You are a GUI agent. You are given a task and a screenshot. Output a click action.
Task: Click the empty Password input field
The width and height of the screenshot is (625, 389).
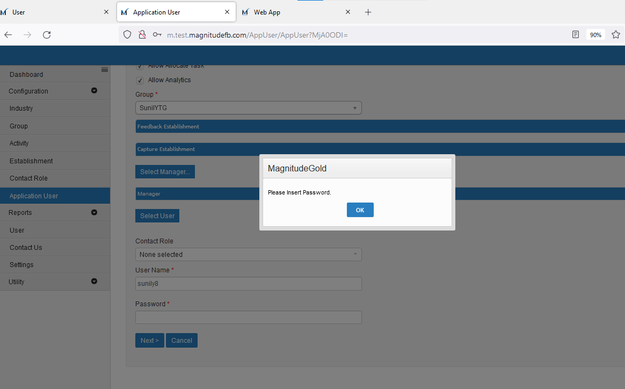coord(248,318)
